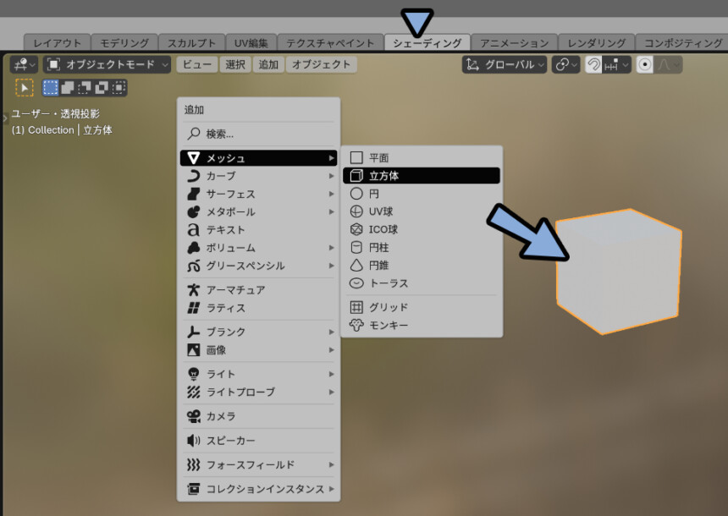Go to the アニメーション tab
The height and width of the screenshot is (516, 728).
pos(514,42)
